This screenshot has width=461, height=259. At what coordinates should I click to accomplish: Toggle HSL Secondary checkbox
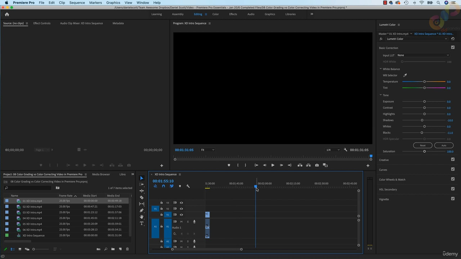tap(453, 188)
